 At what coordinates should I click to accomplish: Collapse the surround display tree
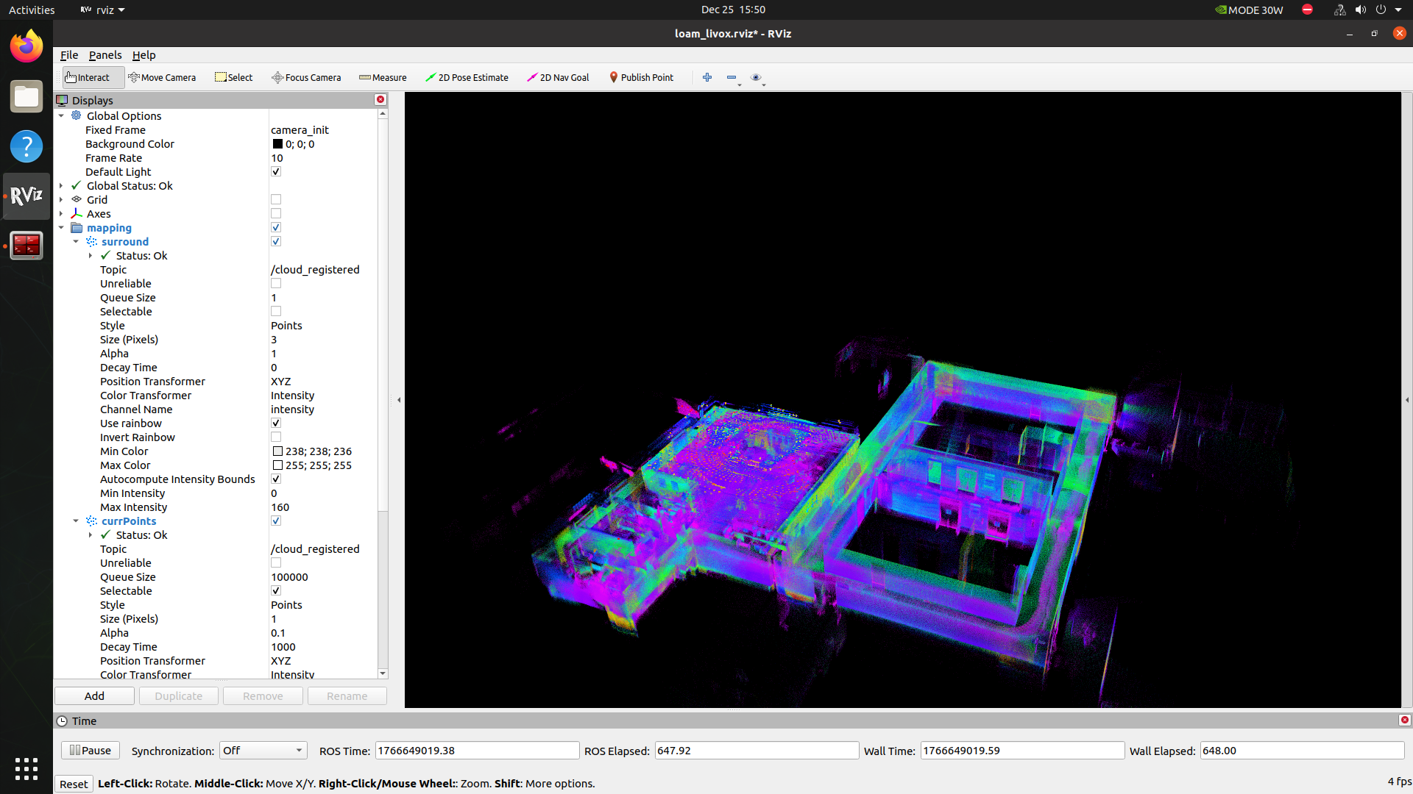(76, 242)
